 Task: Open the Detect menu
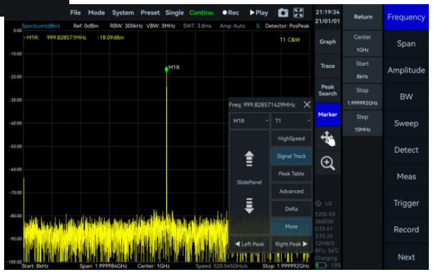pyautogui.click(x=406, y=150)
